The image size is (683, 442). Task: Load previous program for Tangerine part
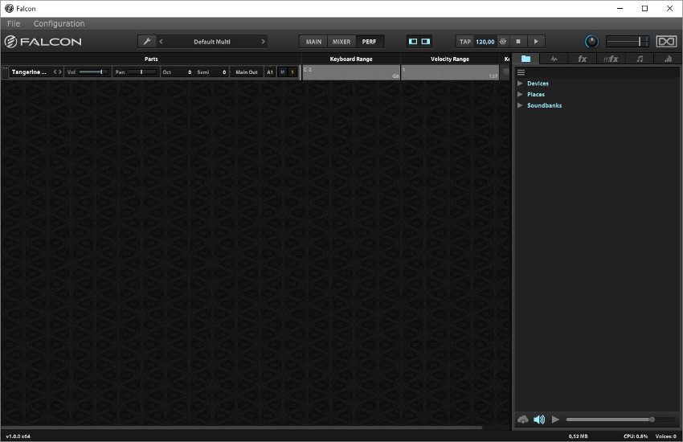(55, 72)
